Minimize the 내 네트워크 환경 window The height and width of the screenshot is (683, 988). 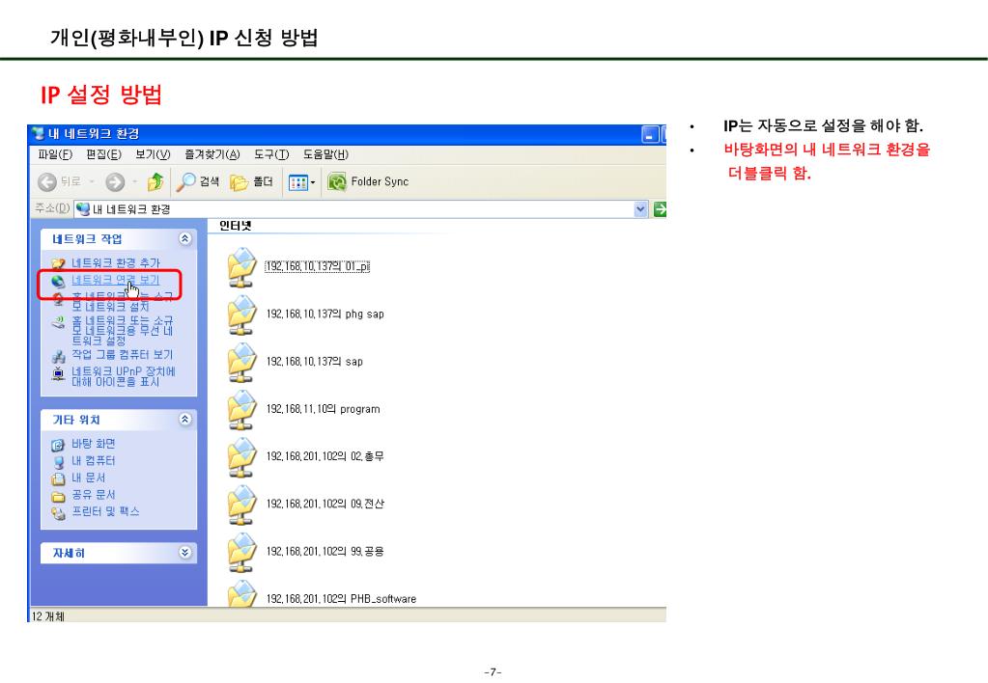tap(650, 134)
